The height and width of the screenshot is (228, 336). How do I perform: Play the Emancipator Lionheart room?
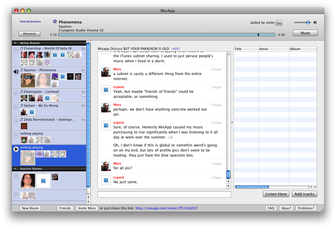(x=16, y=94)
